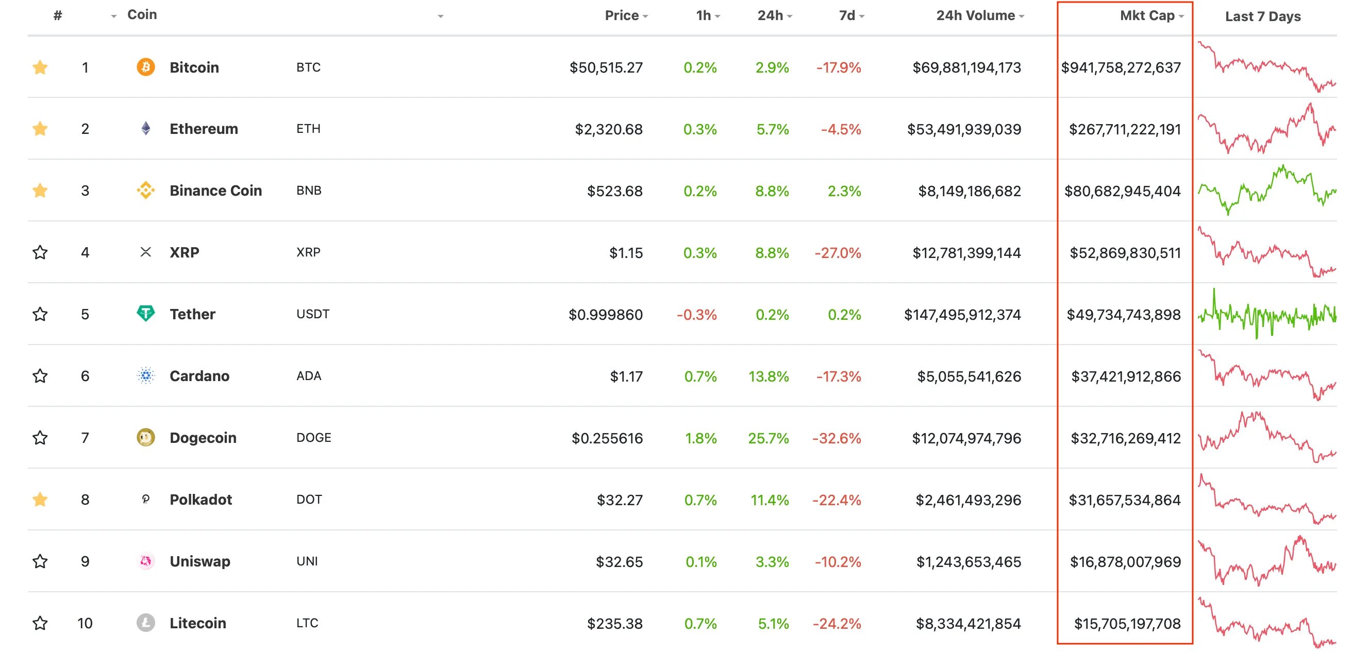View Dogecoin 7-day sparkline chart
The image size is (1369, 653).
coord(1266,437)
